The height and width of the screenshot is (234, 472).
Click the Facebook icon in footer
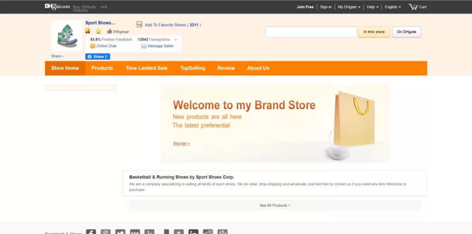91,232
